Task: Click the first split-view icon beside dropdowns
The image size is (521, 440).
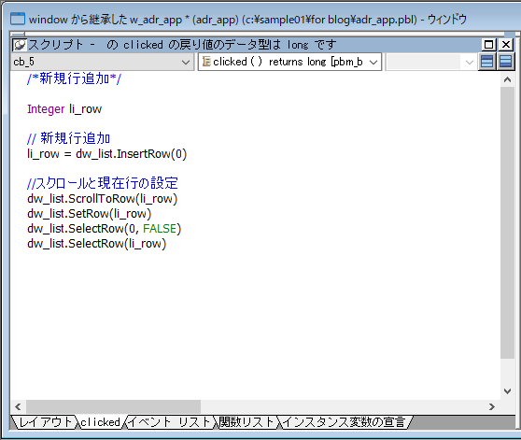Action: click(487, 62)
